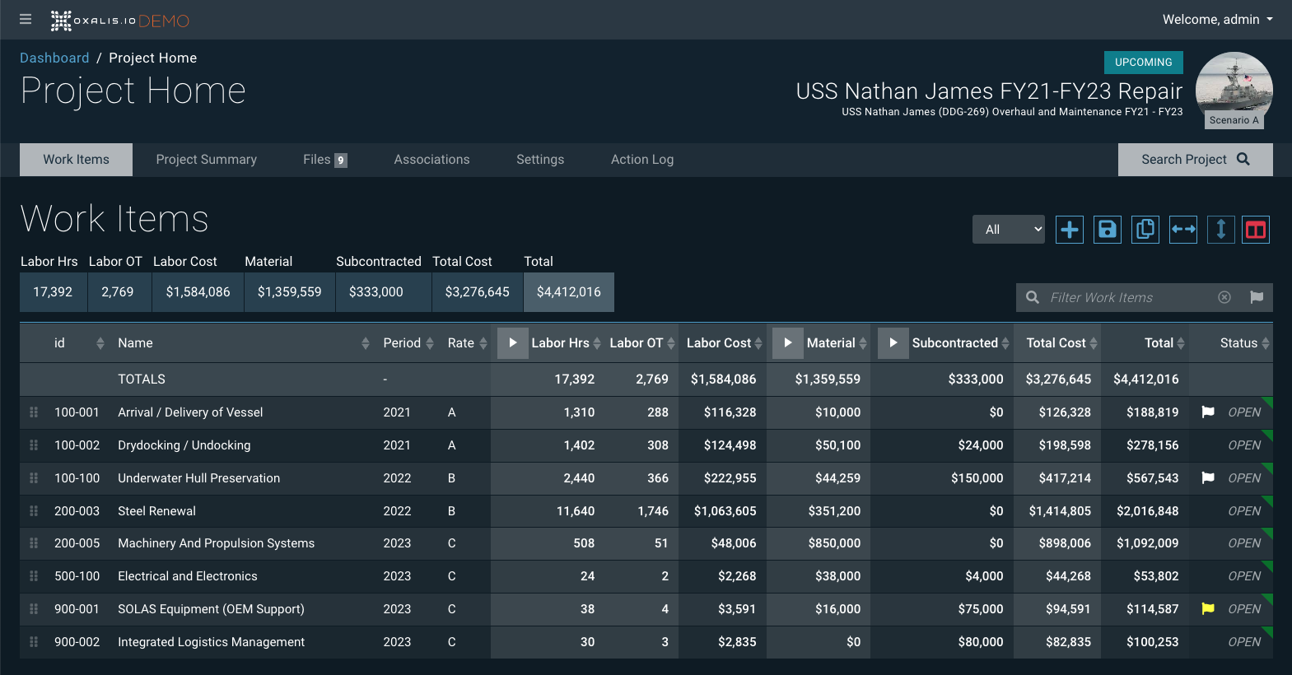Expand the Subcontracted column group arrow
This screenshot has width=1292, height=675.
coord(893,343)
